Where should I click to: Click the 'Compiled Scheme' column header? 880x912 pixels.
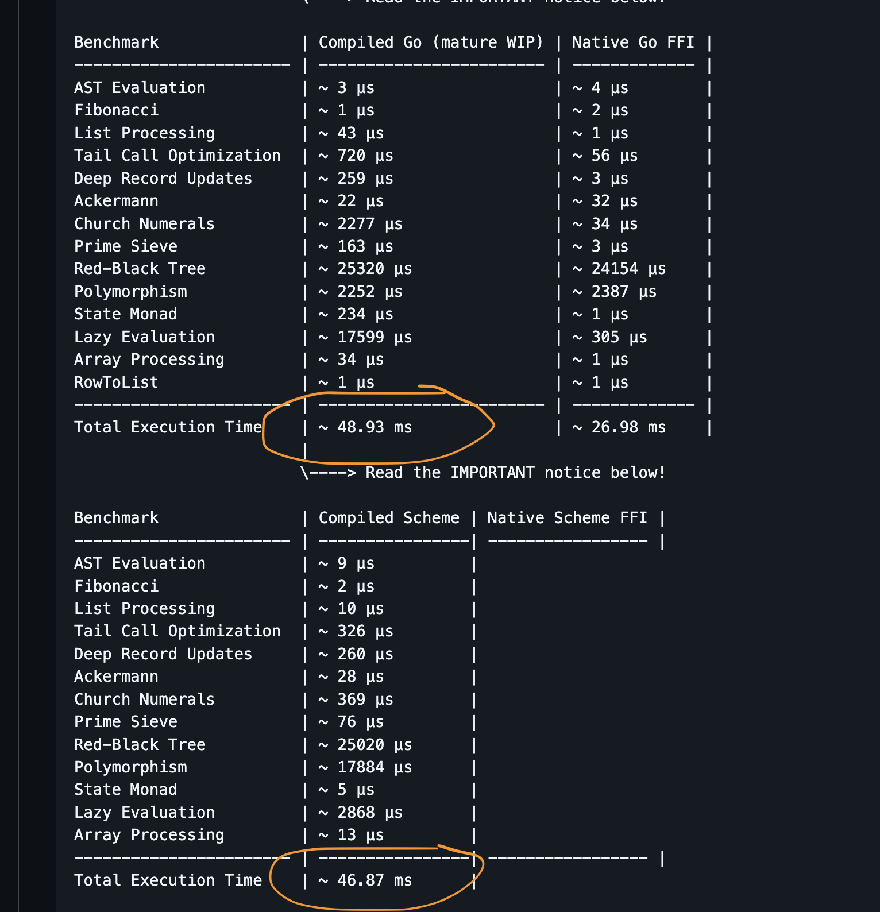(x=389, y=518)
